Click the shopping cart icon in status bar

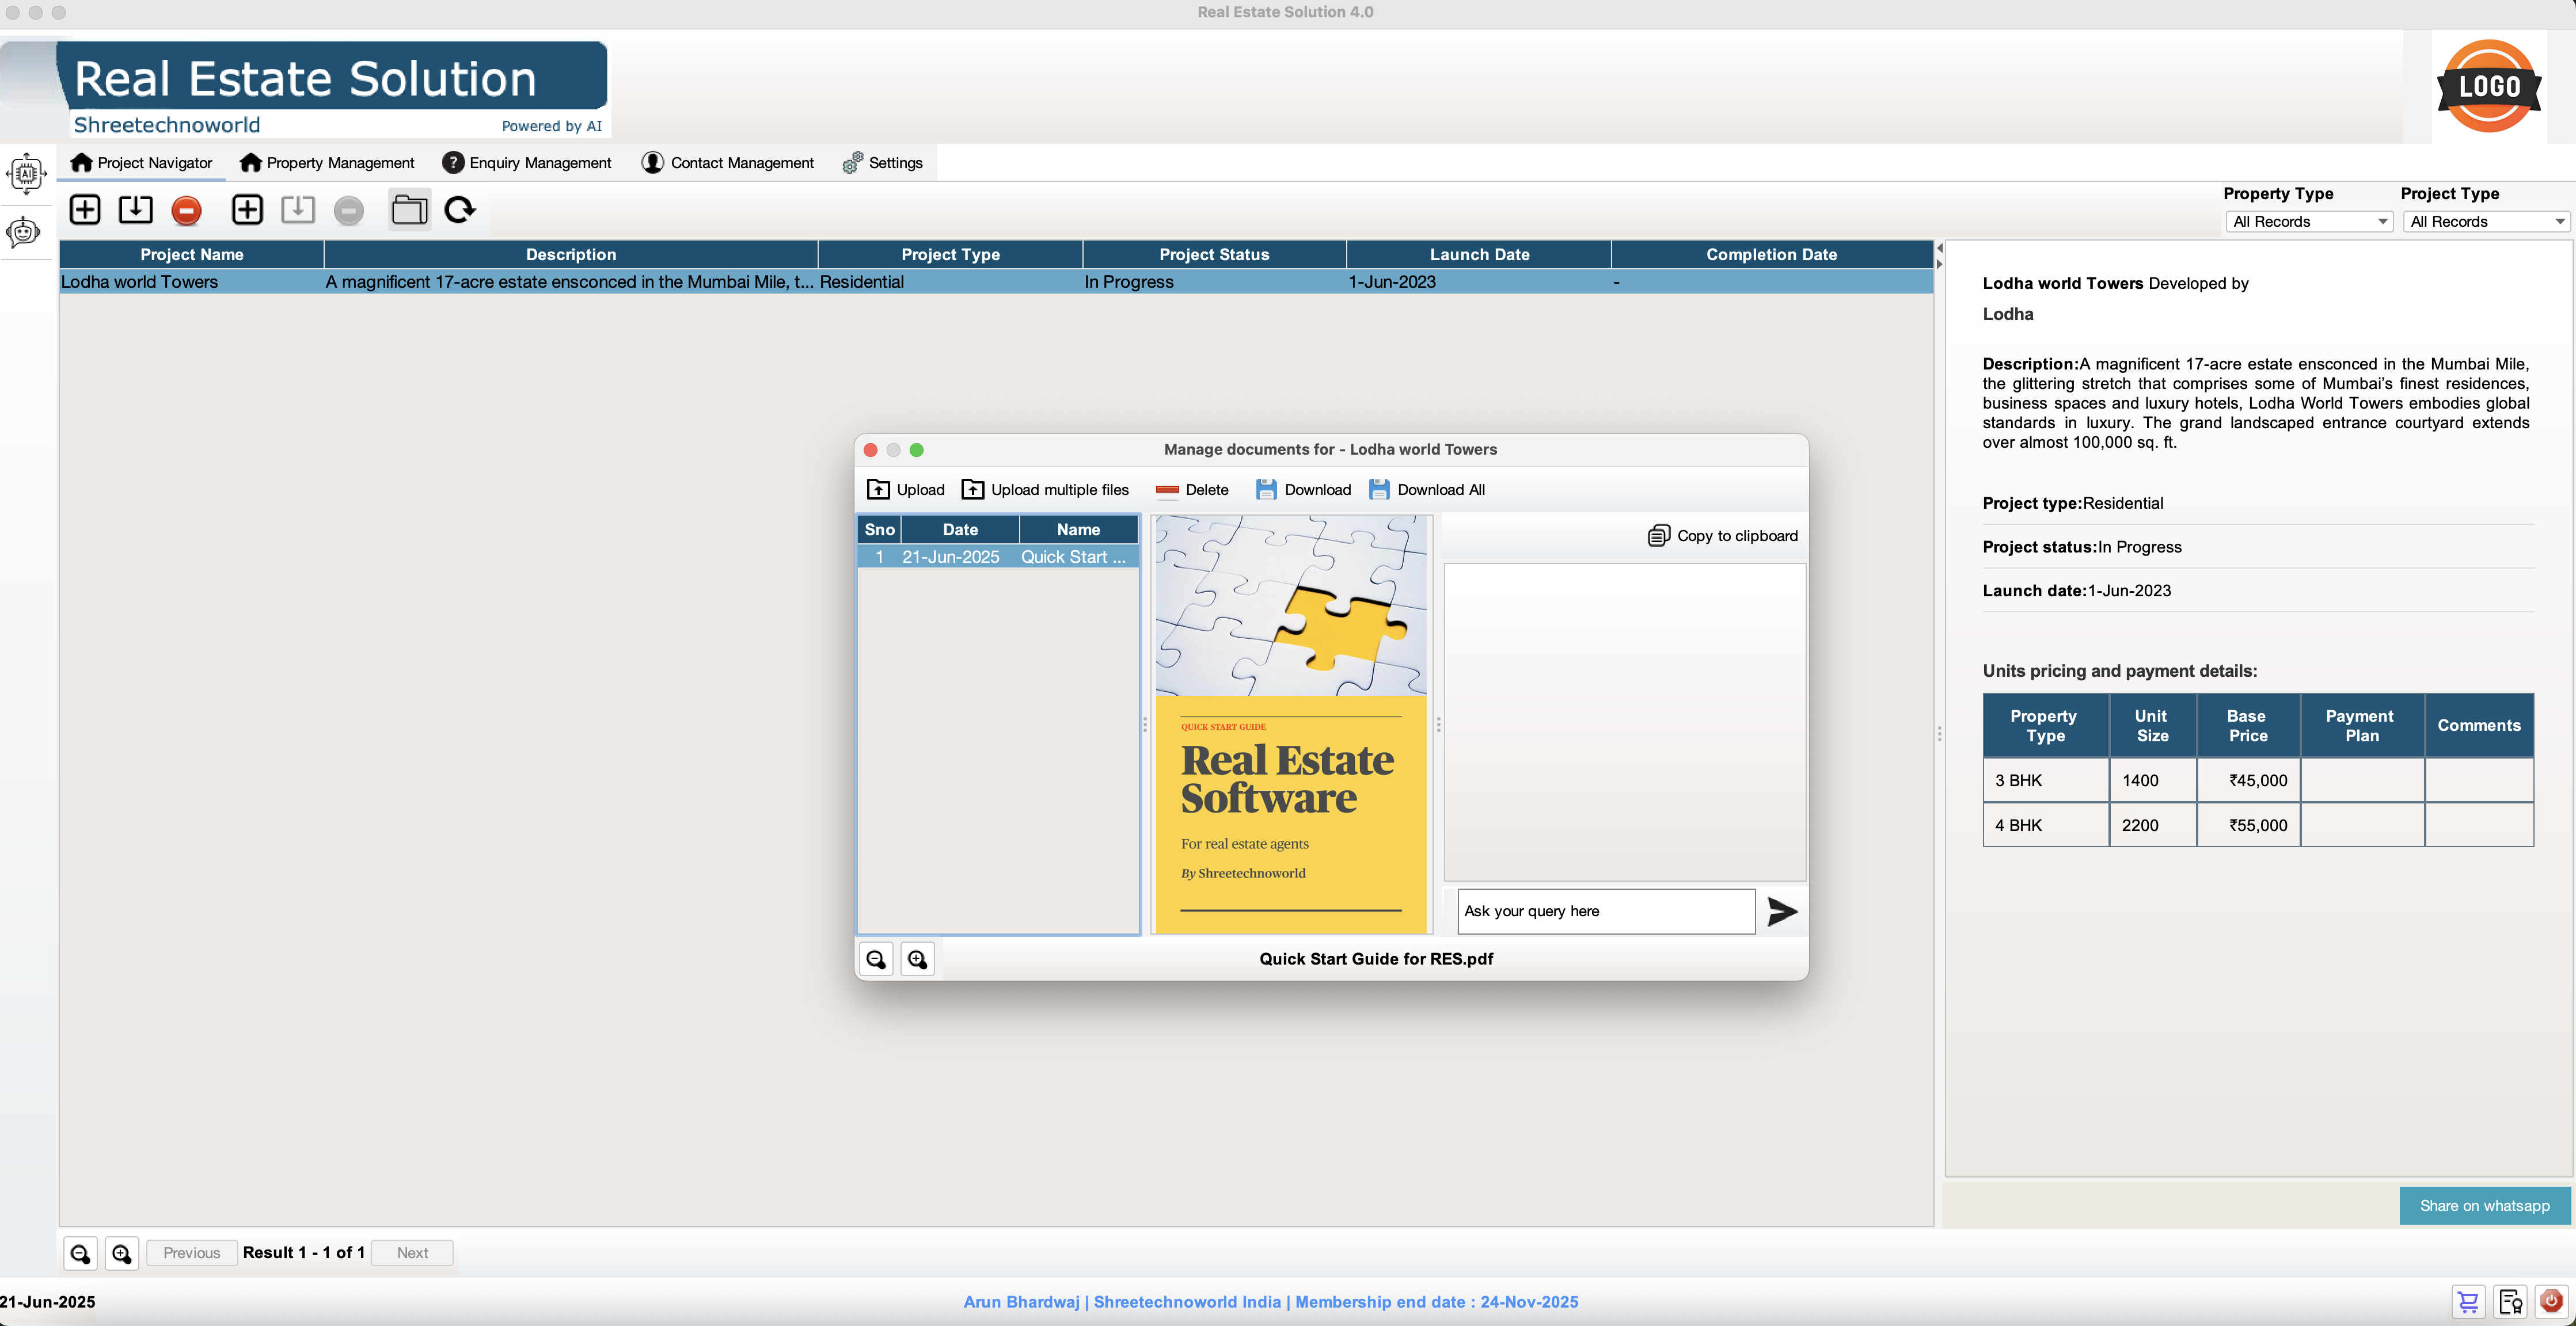pos(2468,1301)
